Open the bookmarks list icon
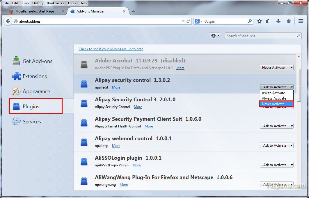This screenshot has height=198, width=309. (x=268, y=21)
